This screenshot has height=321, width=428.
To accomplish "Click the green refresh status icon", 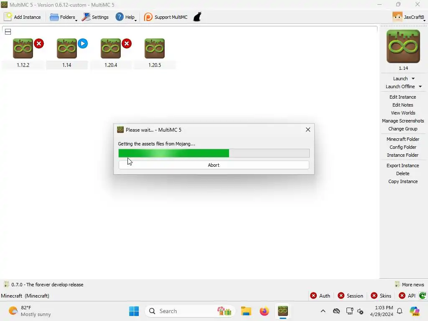I will click(x=422, y=296).
